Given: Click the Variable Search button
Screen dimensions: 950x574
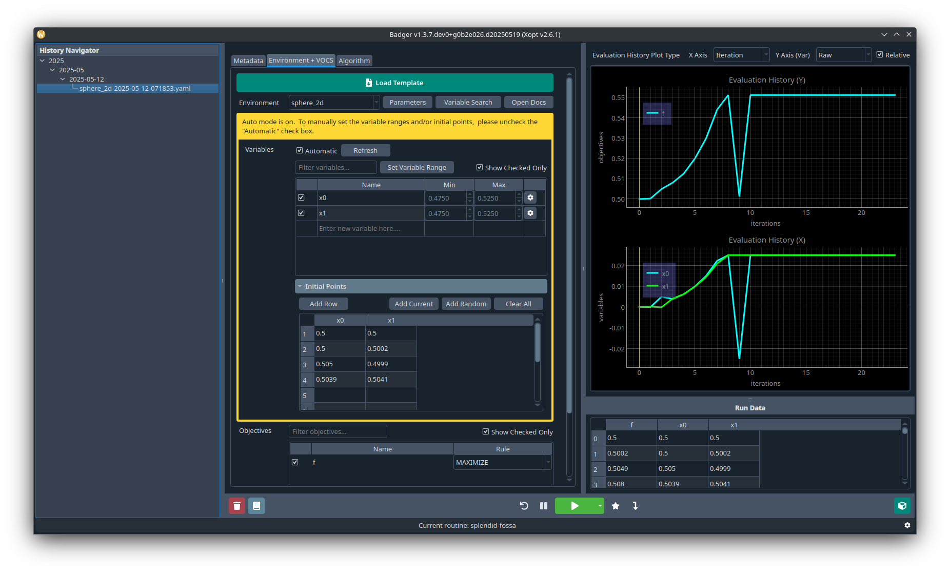Looking at the screenshot, I should click(468, 102).
